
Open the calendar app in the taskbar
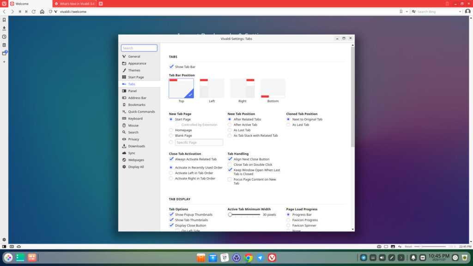pyautogui.click(x=224, y=258)
